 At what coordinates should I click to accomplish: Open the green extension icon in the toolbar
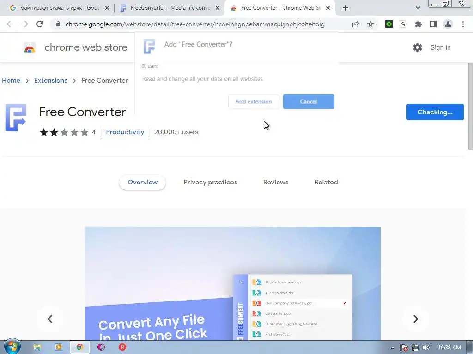(389, 24)
